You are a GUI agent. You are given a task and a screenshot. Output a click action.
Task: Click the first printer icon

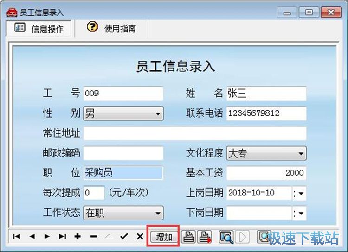188,237
